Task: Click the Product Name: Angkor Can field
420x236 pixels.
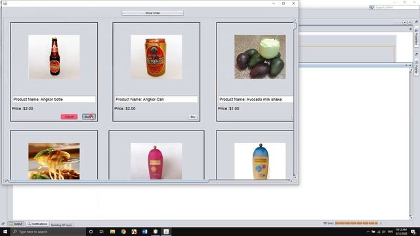Action: pos(156,99)
